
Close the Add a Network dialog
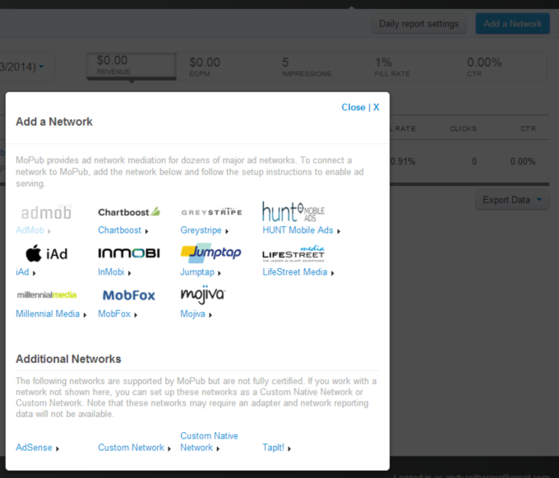tap(360, 108)
